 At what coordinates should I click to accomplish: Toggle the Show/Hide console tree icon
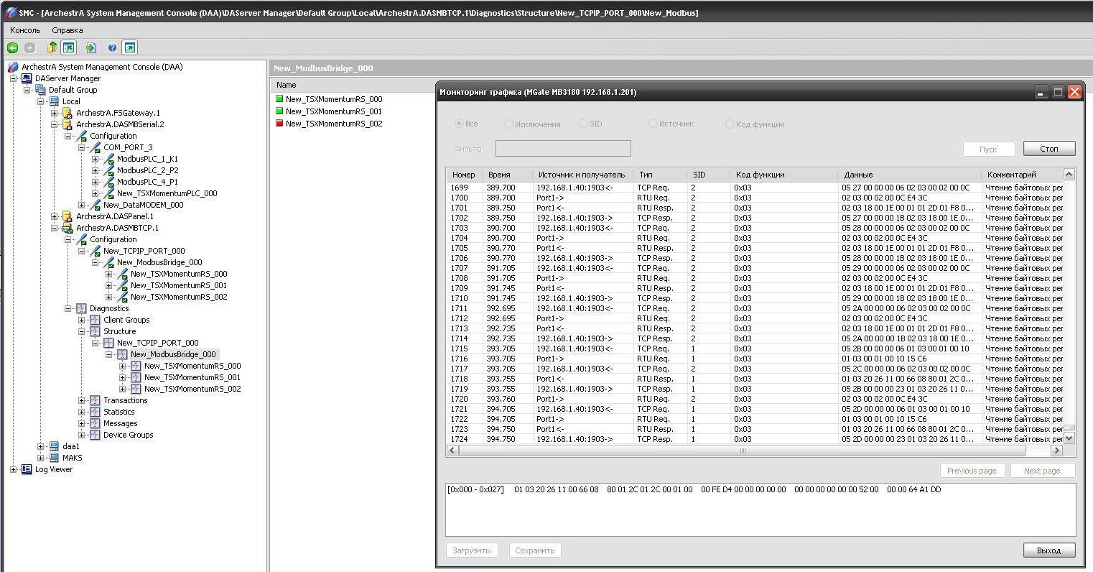(x=69, y=48)
